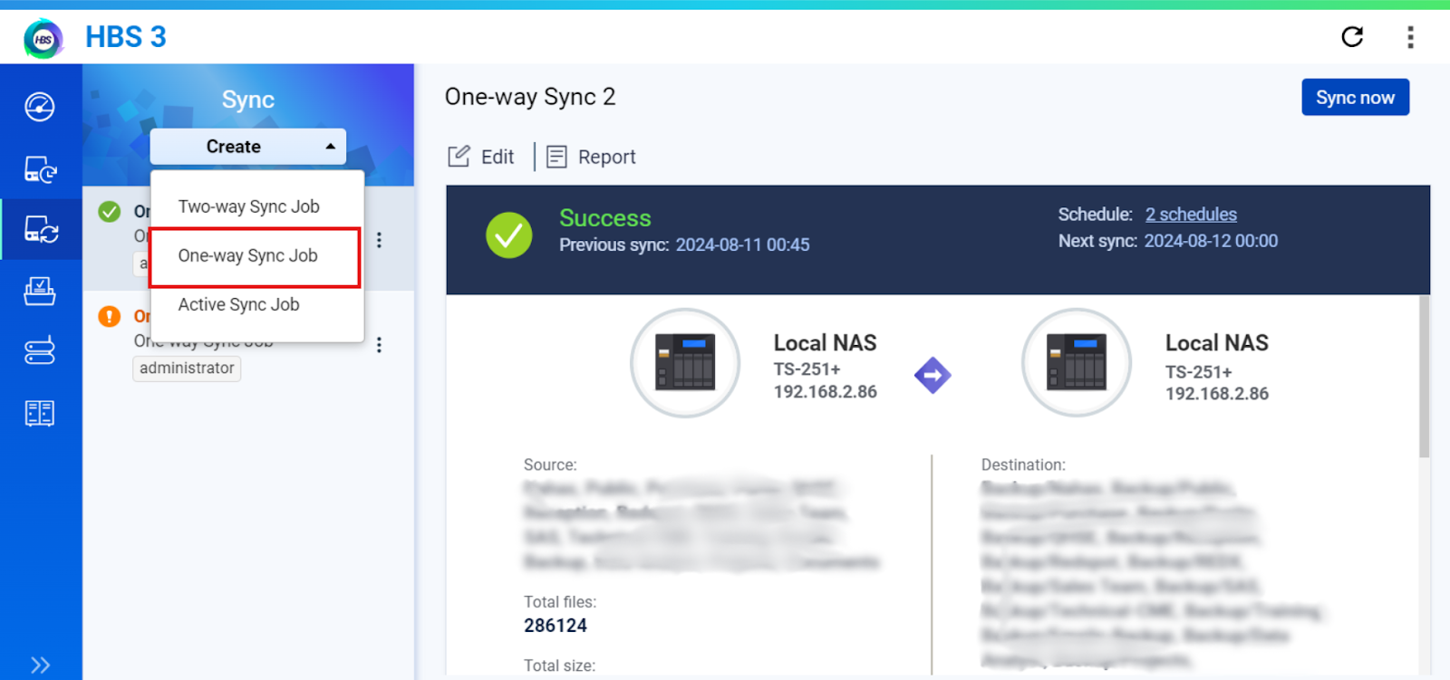Select the Sync sidebar icon
This screenshot has width=1450, height=680.
click(40, 229)
